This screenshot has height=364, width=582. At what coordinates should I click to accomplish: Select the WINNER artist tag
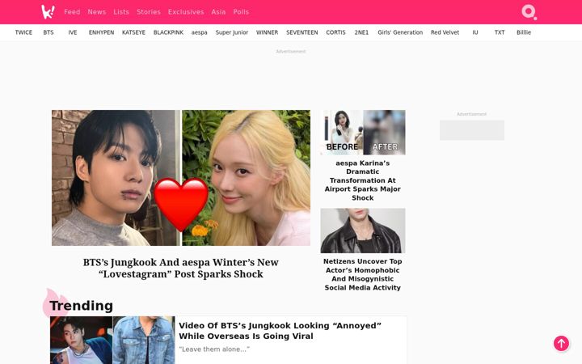(x=268, y=32)
